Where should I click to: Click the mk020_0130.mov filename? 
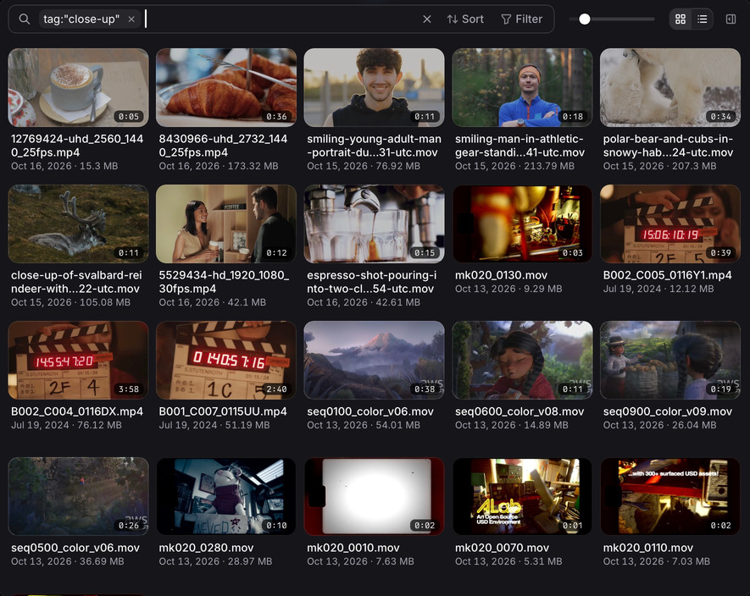501,275
